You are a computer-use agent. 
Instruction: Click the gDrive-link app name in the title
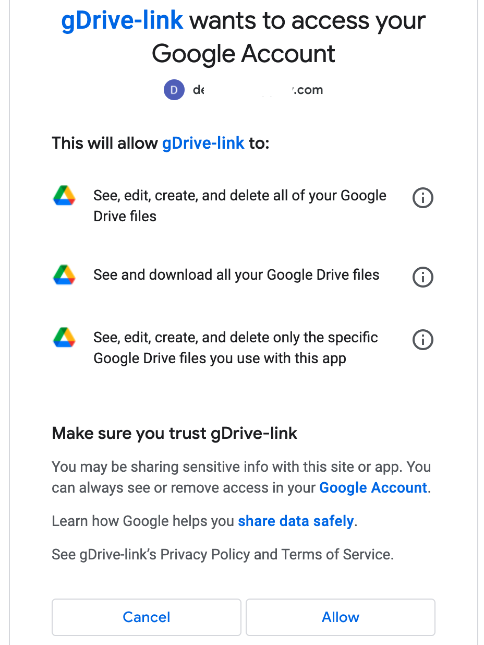pyautogui.click(x=122, y=21)
